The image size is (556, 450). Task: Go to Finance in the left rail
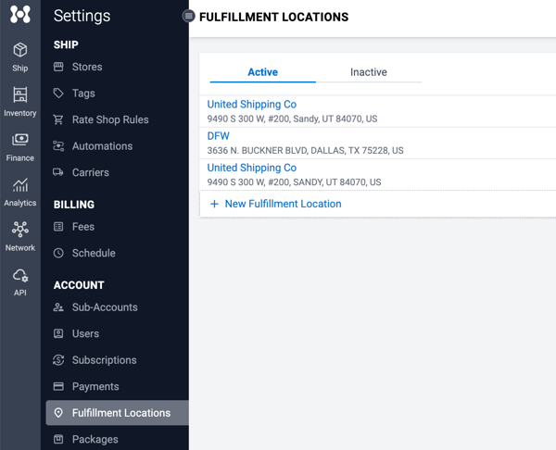click(x=20, y=146)
